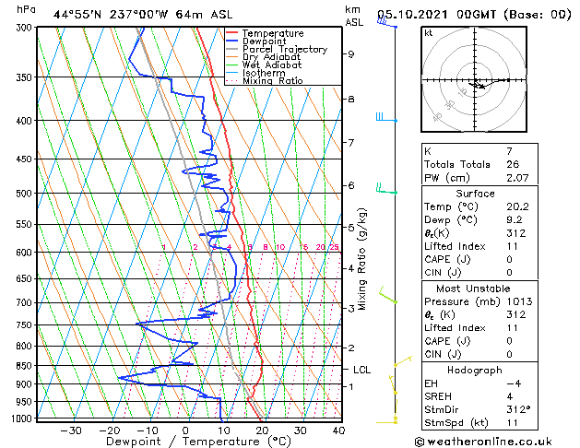Click the Most Unstable 'CIN (J)' row label
The height and width of the screenshot is (448, 580).
(x=443, y=355)
